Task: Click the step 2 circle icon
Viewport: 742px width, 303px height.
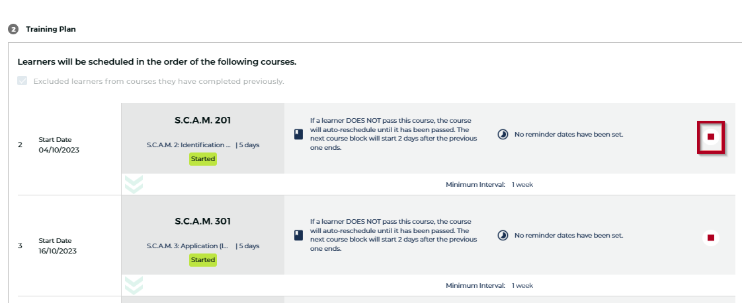Action: (x=13, y=30)
